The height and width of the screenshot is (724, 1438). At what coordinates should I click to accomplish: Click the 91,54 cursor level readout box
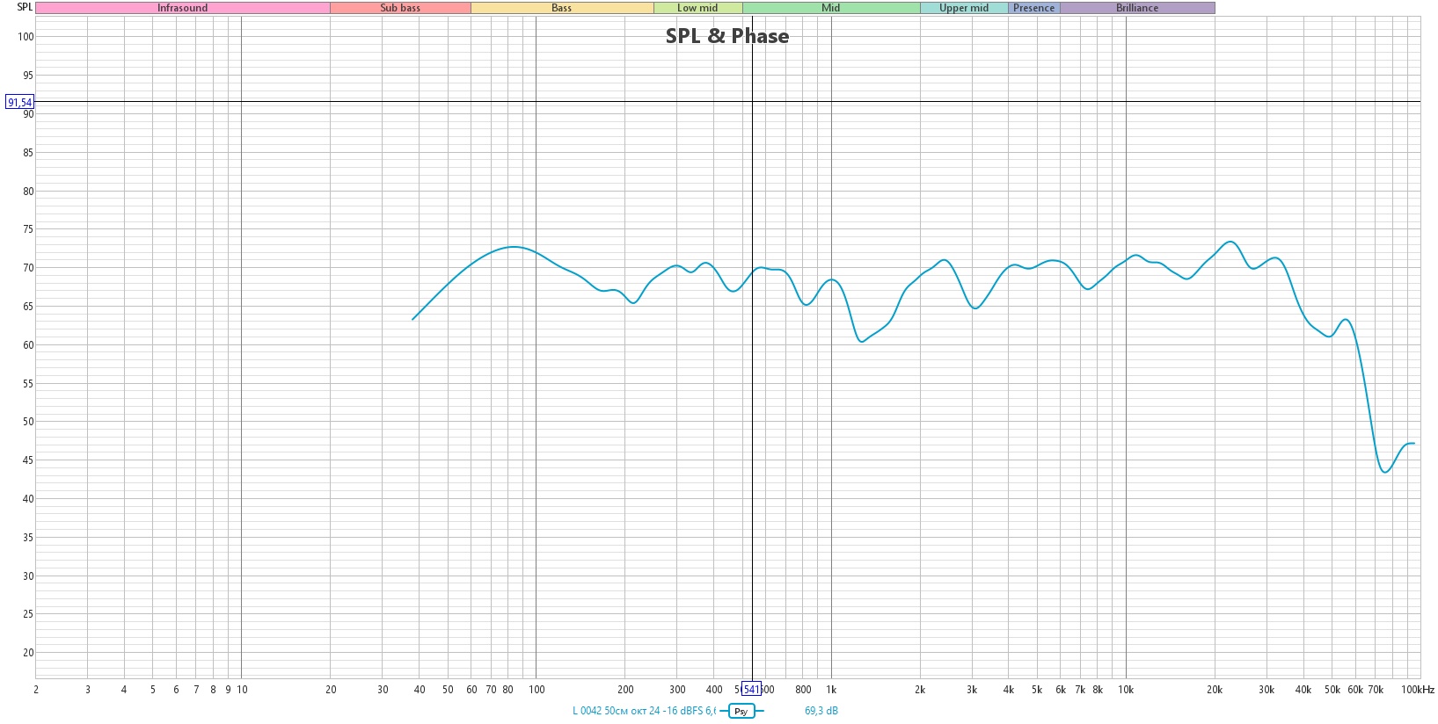click(20, 103)
